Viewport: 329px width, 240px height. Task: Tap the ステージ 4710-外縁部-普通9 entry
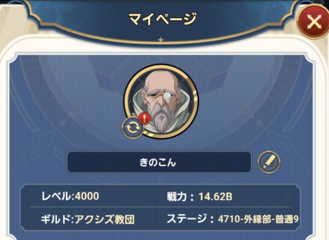pyautogui.click(x=233, y=219)
